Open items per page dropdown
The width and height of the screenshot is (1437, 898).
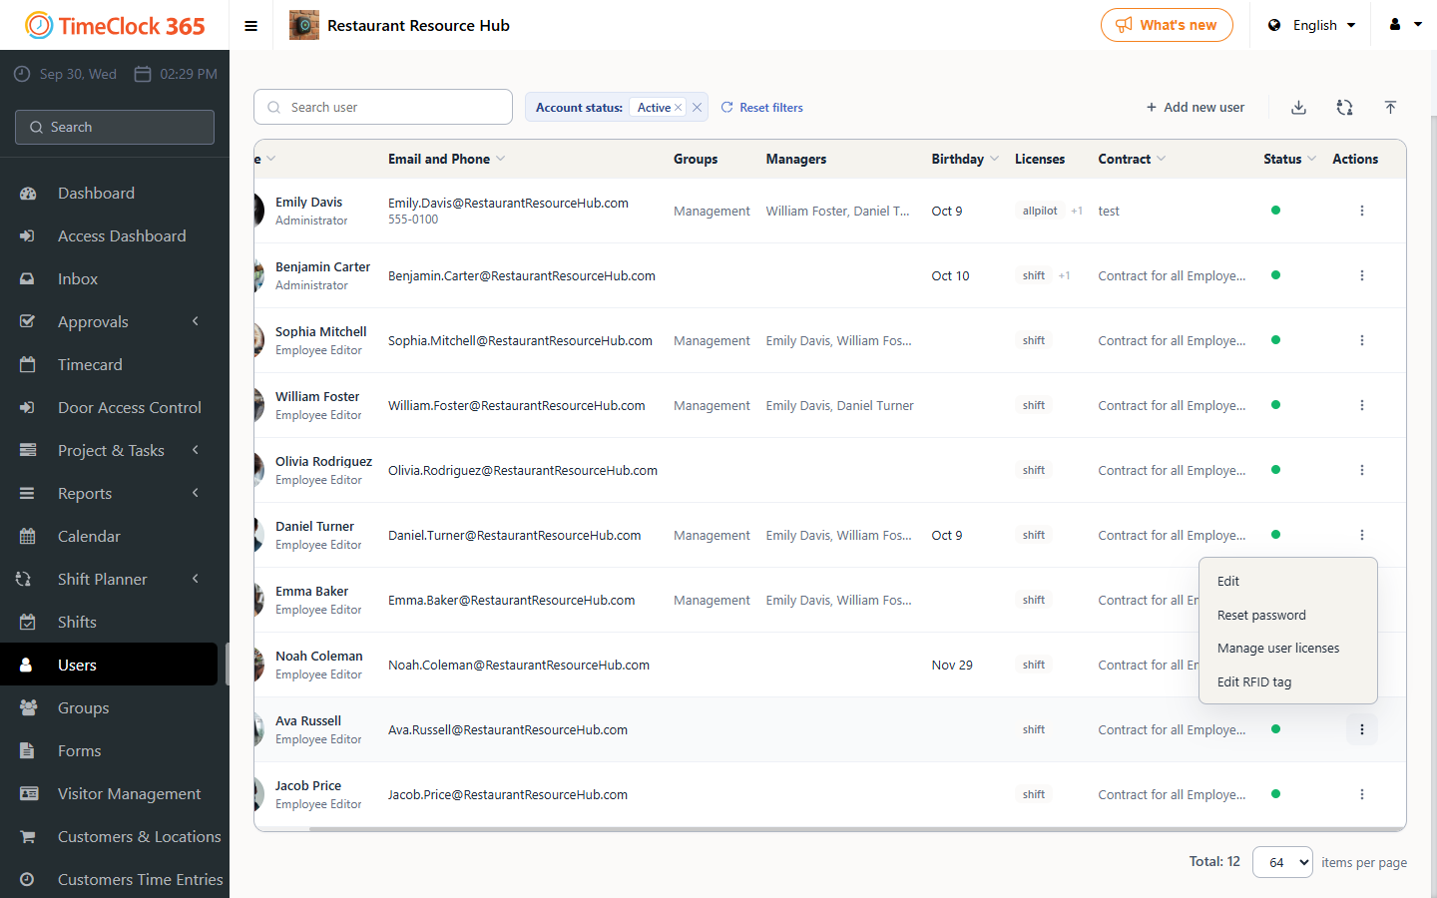pyautogui.click(x=1282, y=862)
